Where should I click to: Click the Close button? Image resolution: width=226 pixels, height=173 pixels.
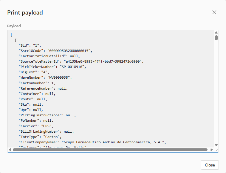coord(210,165)
